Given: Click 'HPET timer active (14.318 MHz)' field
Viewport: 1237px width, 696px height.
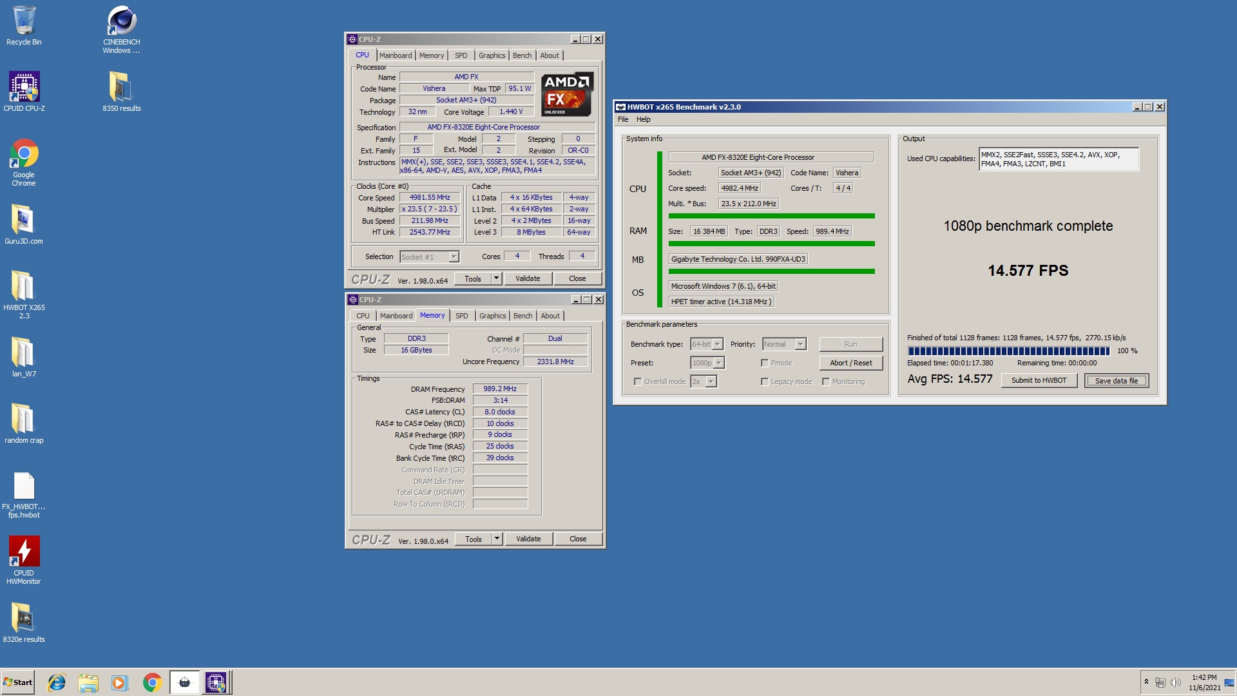Looking at the screenshot, I should pos(721,302).
